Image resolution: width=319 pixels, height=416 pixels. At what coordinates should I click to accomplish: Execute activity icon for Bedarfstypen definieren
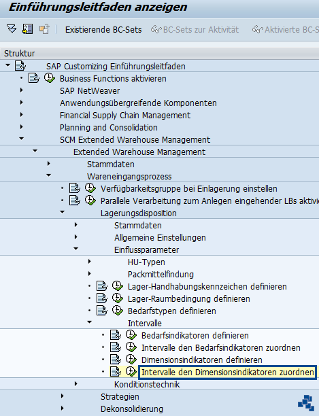117,311
